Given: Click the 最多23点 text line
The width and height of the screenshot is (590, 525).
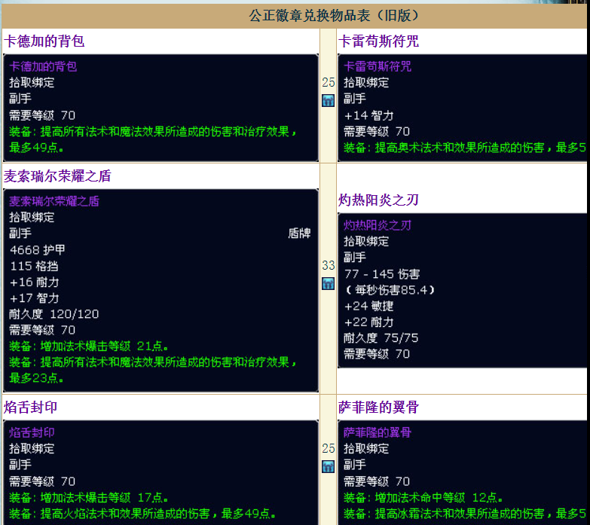Looking at the screenshot, I should pyautogui.click(x=36, y=378).
